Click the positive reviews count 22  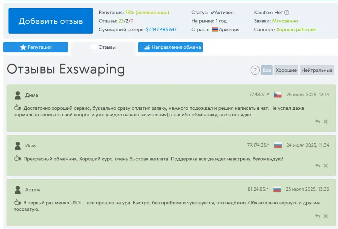(x=121, y=21)
